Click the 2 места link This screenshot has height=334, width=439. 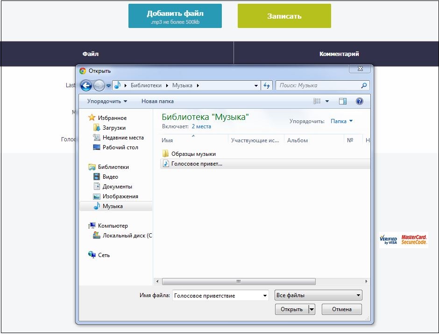201,126
